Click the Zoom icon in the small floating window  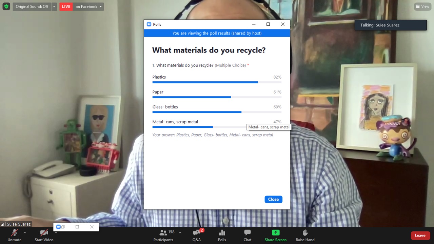pos(58,227)
